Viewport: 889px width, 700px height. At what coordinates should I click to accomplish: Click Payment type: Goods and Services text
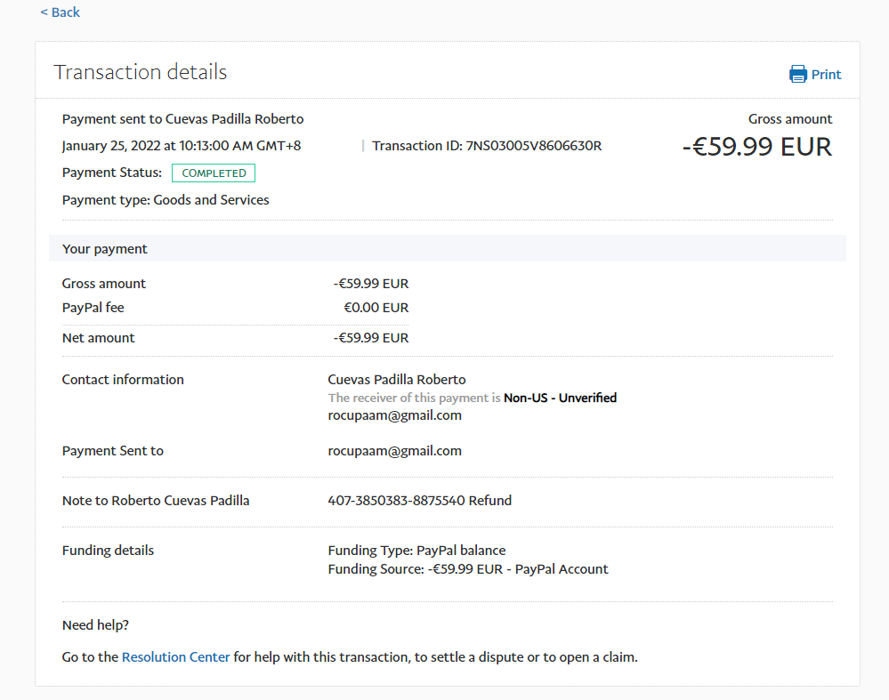[166, 200]
